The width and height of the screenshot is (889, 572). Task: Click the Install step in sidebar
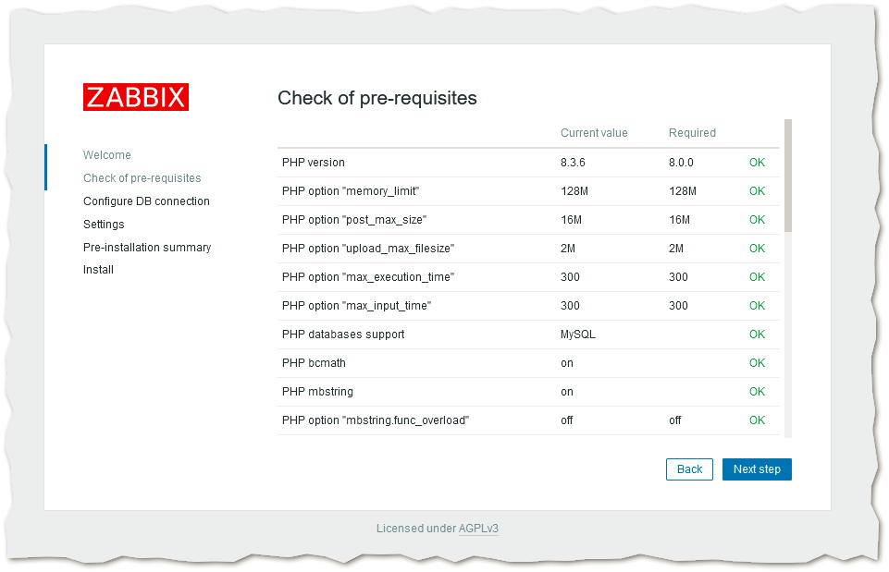pos(98,270)
